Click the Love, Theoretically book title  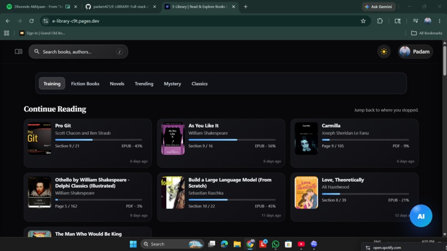point(343,180)
